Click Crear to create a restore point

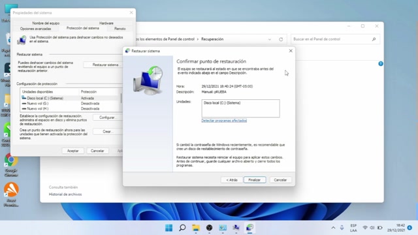[107, 132]
